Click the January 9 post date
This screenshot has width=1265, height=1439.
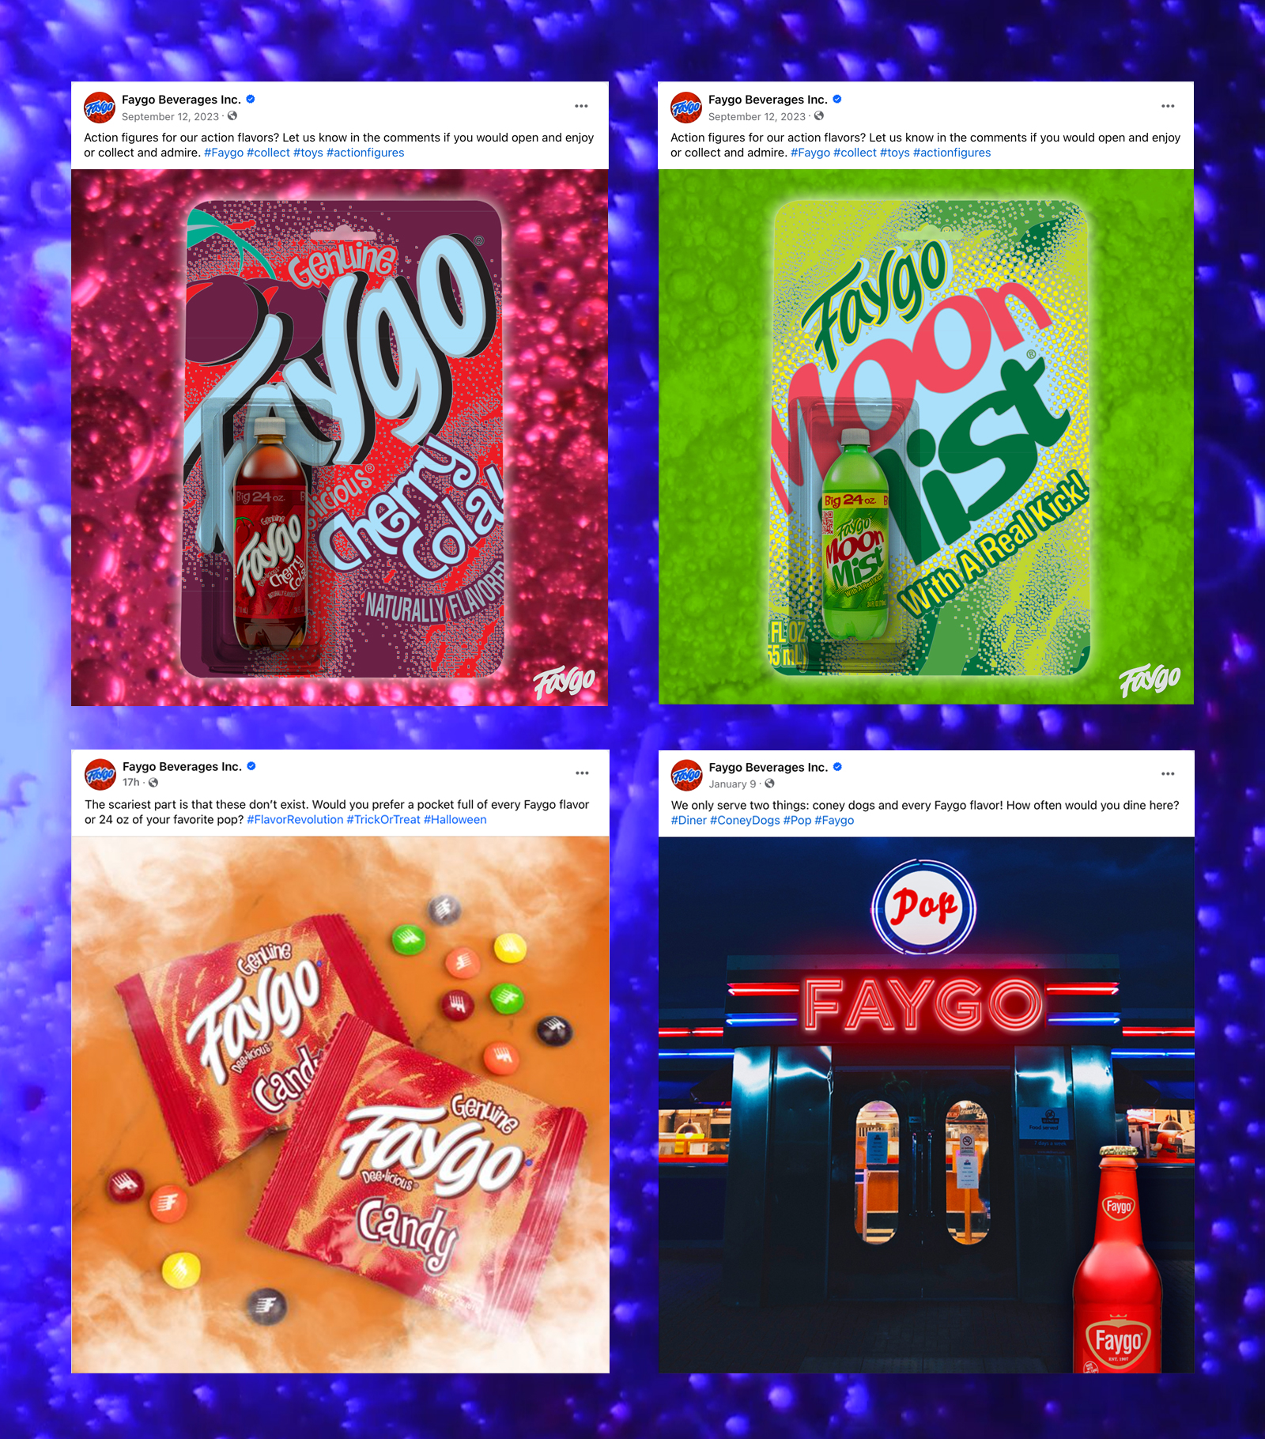tap(732, 784)
